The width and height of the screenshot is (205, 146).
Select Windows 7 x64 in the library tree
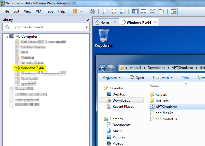[x=32, y=68]
